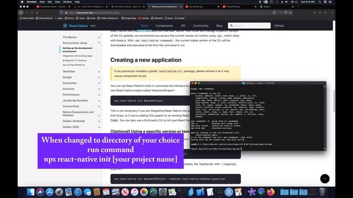The width and height of the screenshot is (353, 198).
Task: Open Building For TV Devices sidebar link
Action: click(74, 61)
